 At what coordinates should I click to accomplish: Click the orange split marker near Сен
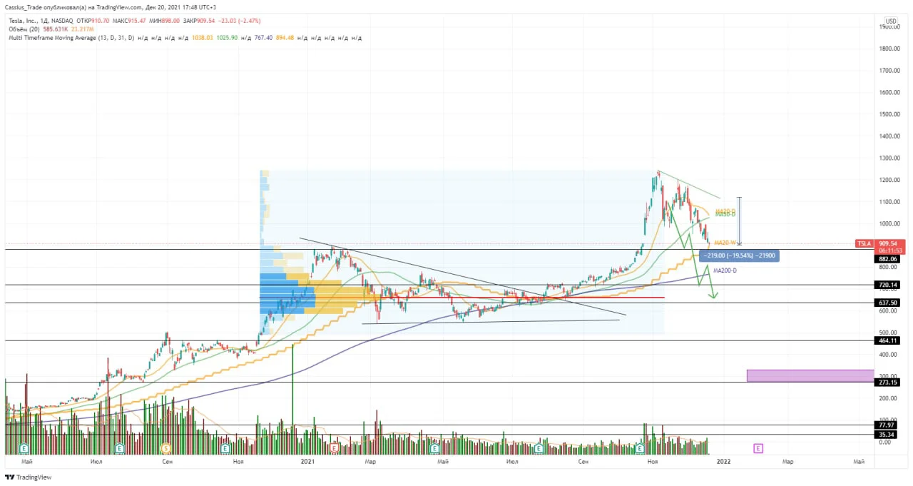[x=166, y=448]
